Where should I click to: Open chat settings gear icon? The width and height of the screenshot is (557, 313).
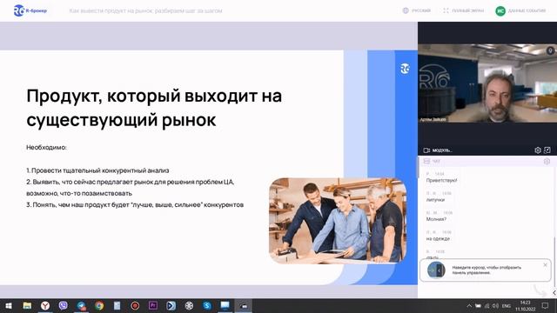(x=547, y=162)
